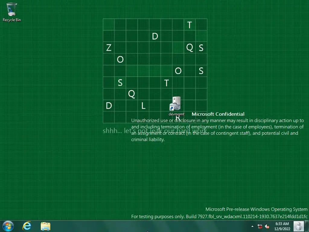Launch Internet Explorer from the taskbar
This screenshot has height=232, width=309.
[27, 226]
